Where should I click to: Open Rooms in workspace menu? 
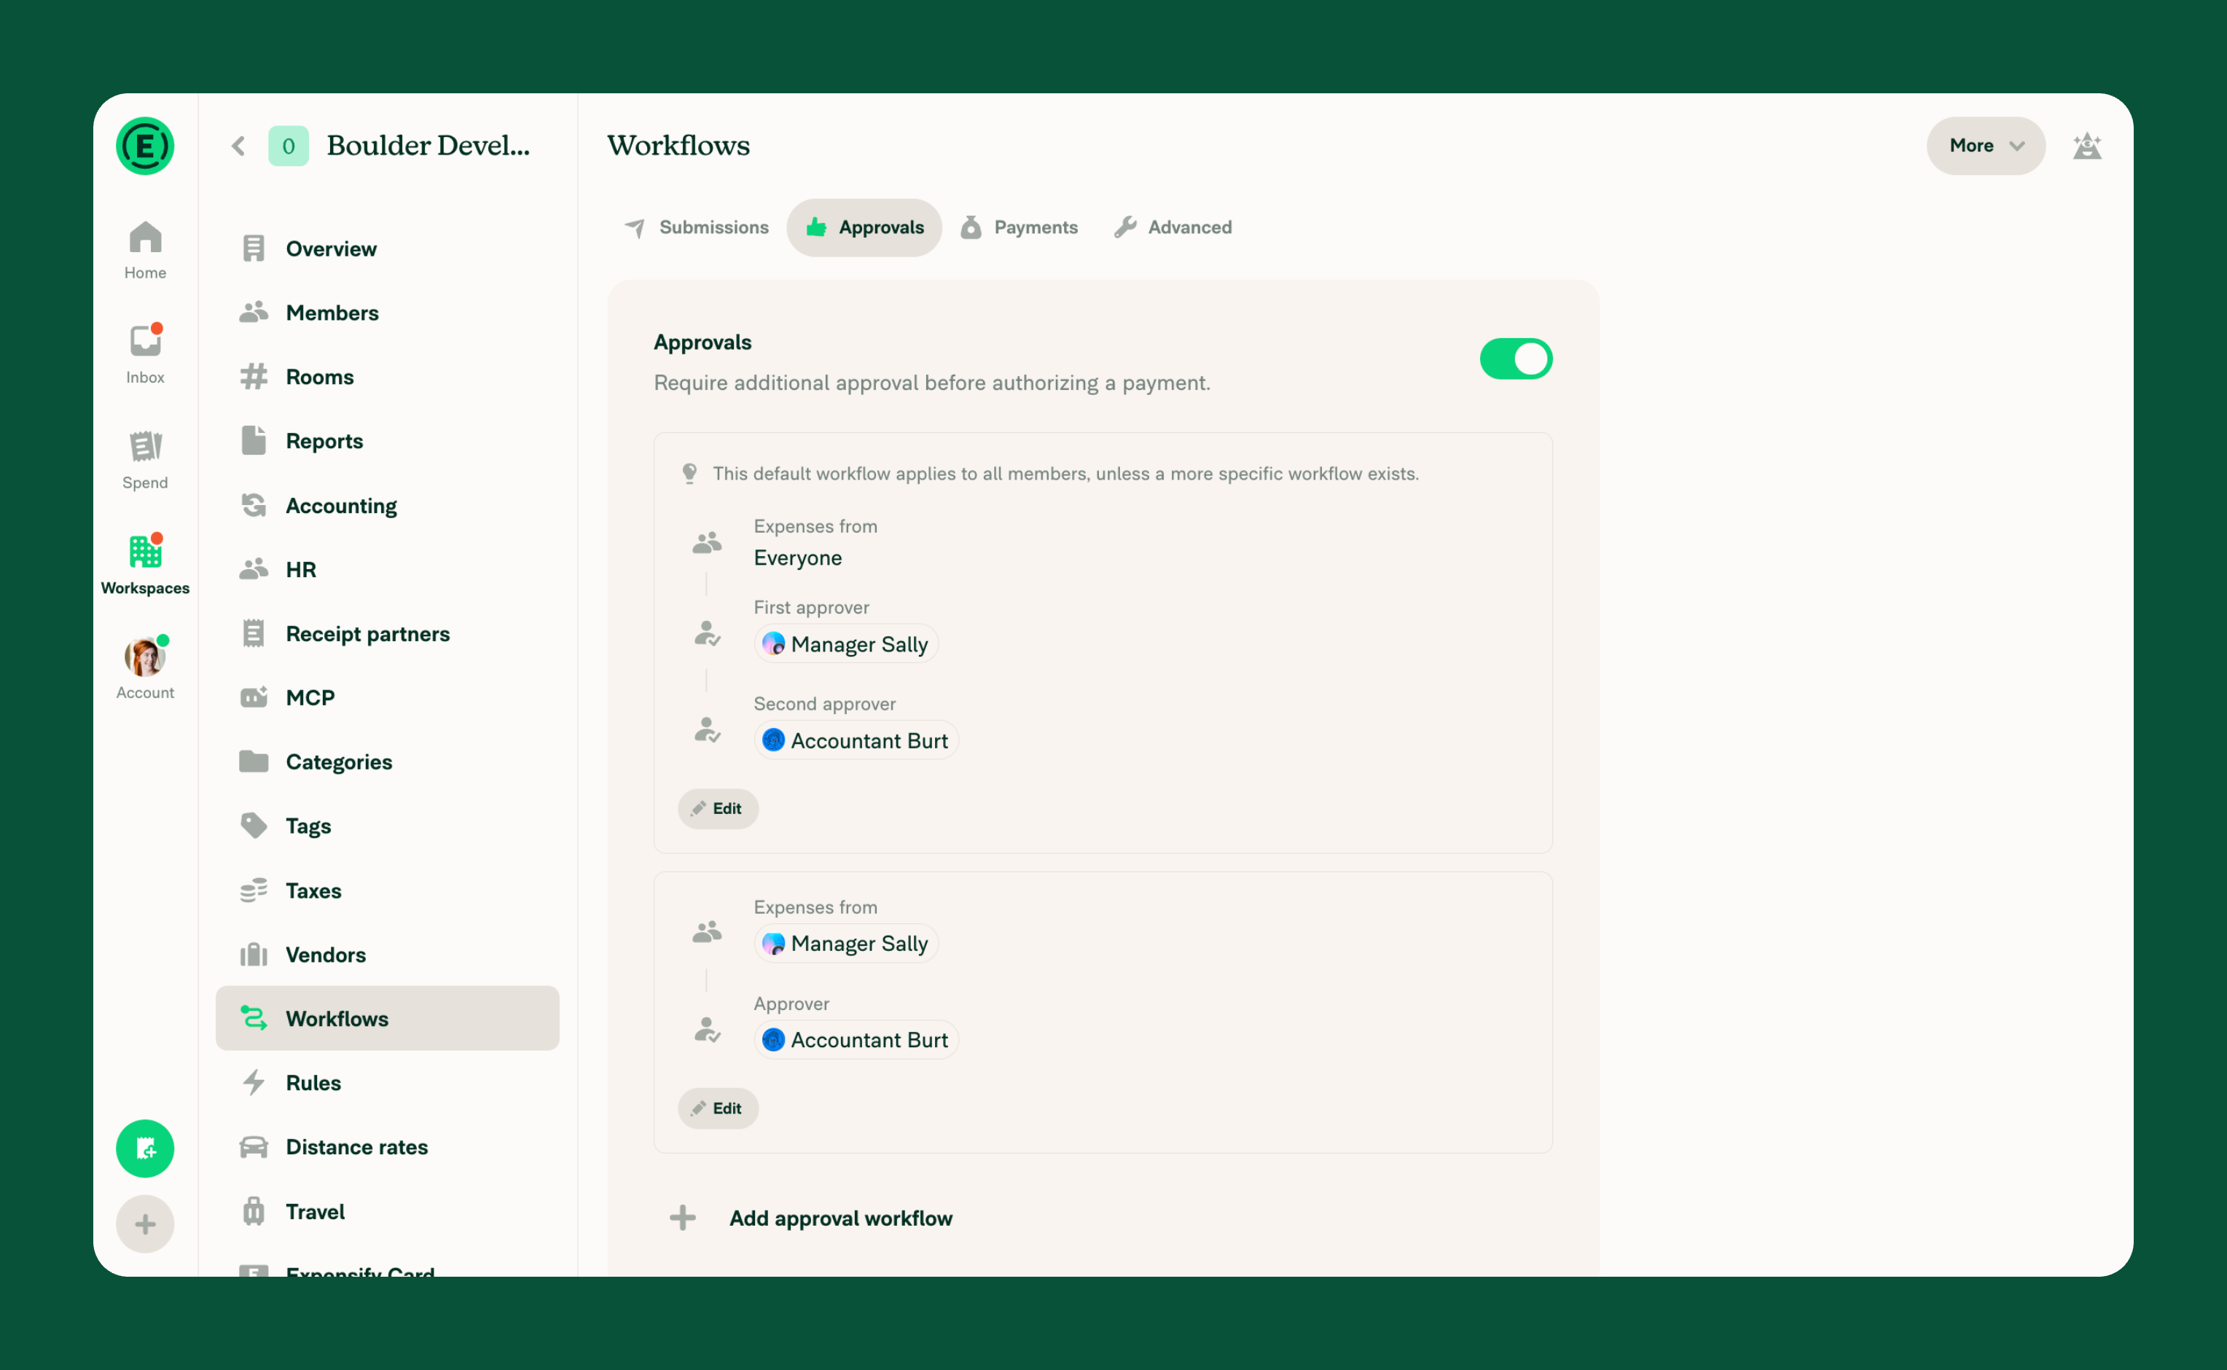pyautogui.click(x=387, y=377)
